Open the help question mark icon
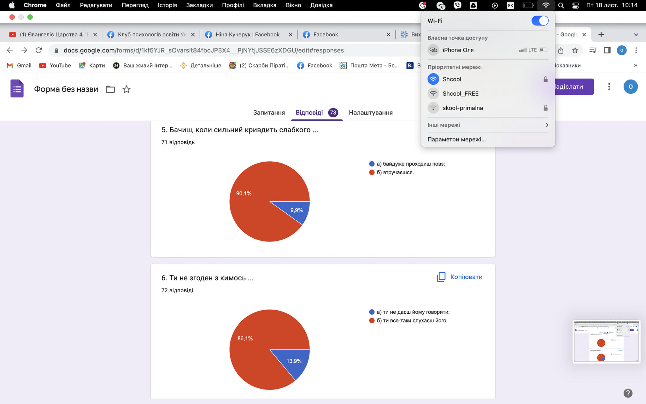 click(x=628, y=393)
